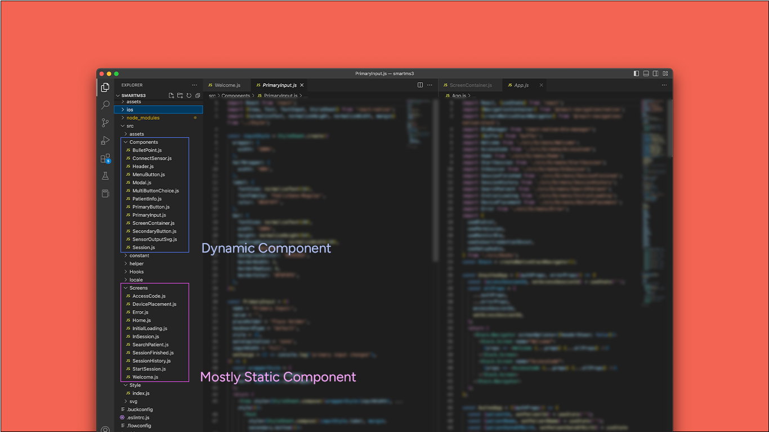Close the PrimaryInput.js tab
Image resolution: width=769 pixels, height=432 pixels.
(x=302, y=85)
